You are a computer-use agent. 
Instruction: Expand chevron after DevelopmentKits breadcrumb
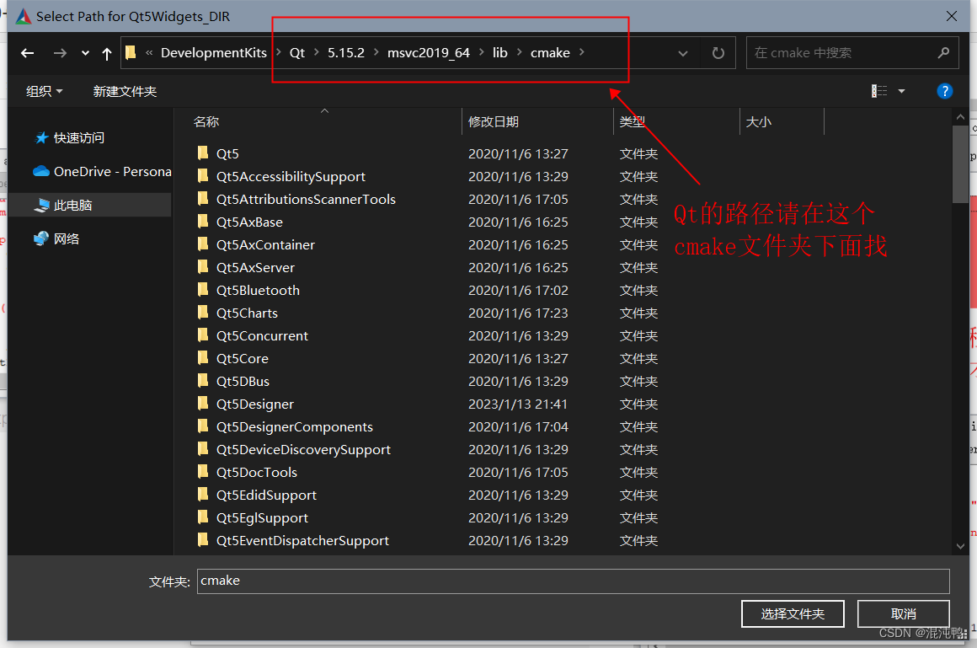point(278,52)
